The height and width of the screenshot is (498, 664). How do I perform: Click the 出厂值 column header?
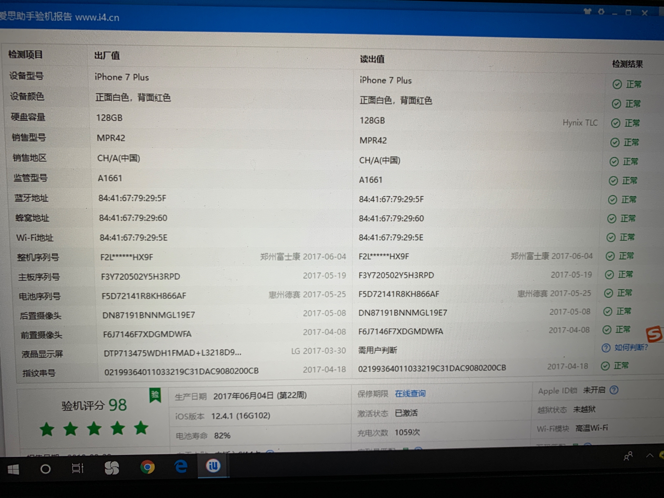pyautogui.click(x=107, y=56)
